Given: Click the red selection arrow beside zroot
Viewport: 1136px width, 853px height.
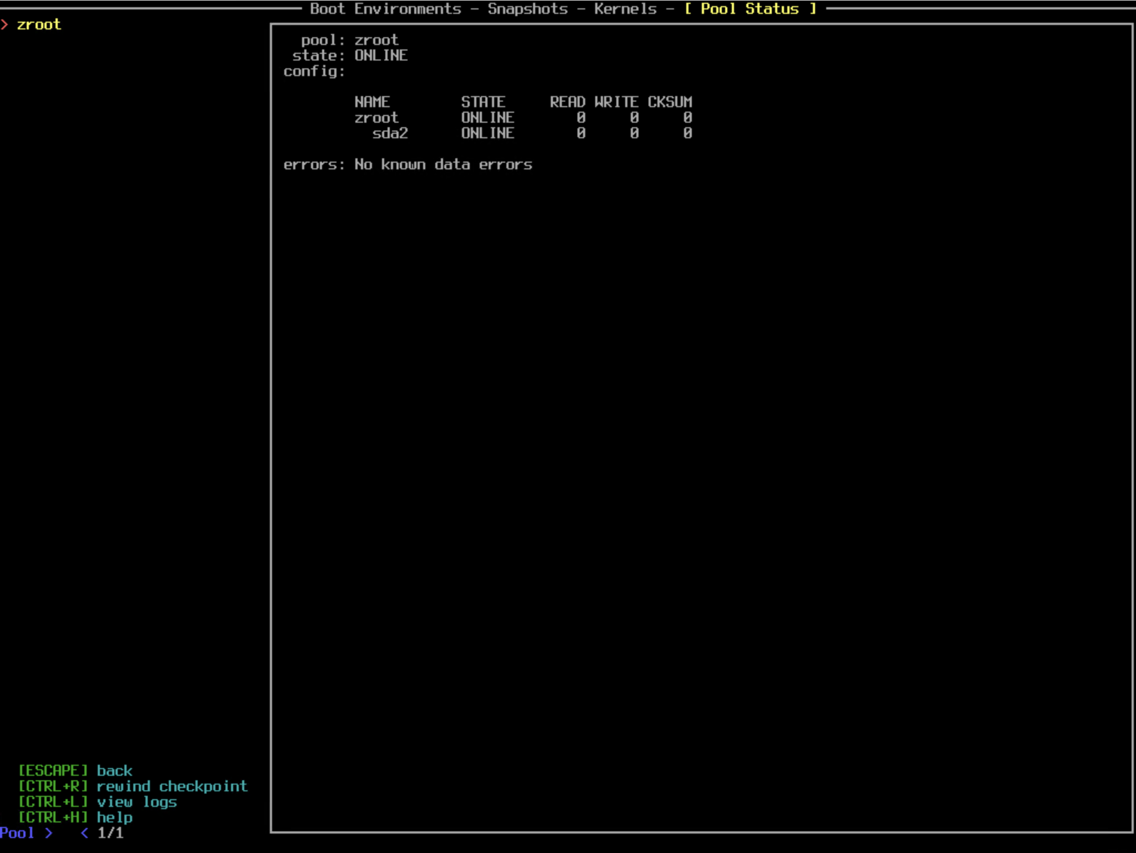Looking at the screenshot, I should point(4,24).
